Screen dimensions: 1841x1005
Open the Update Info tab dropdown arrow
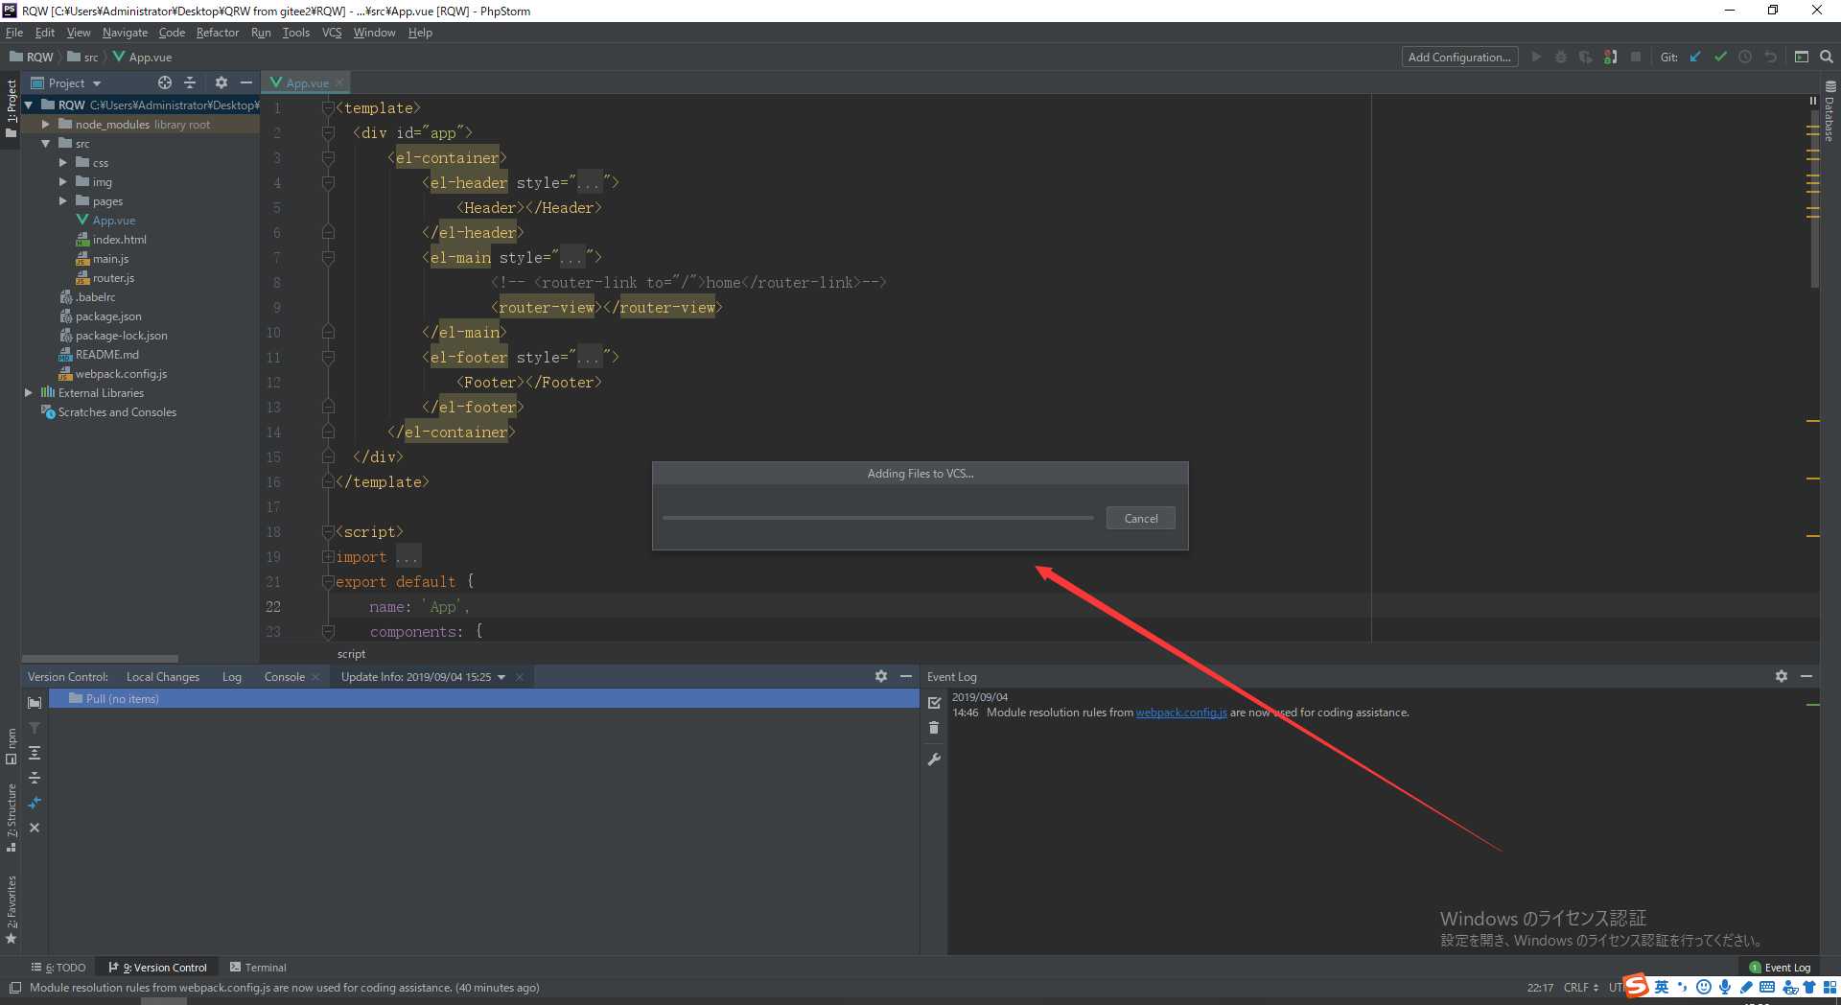tap(501, 677)
